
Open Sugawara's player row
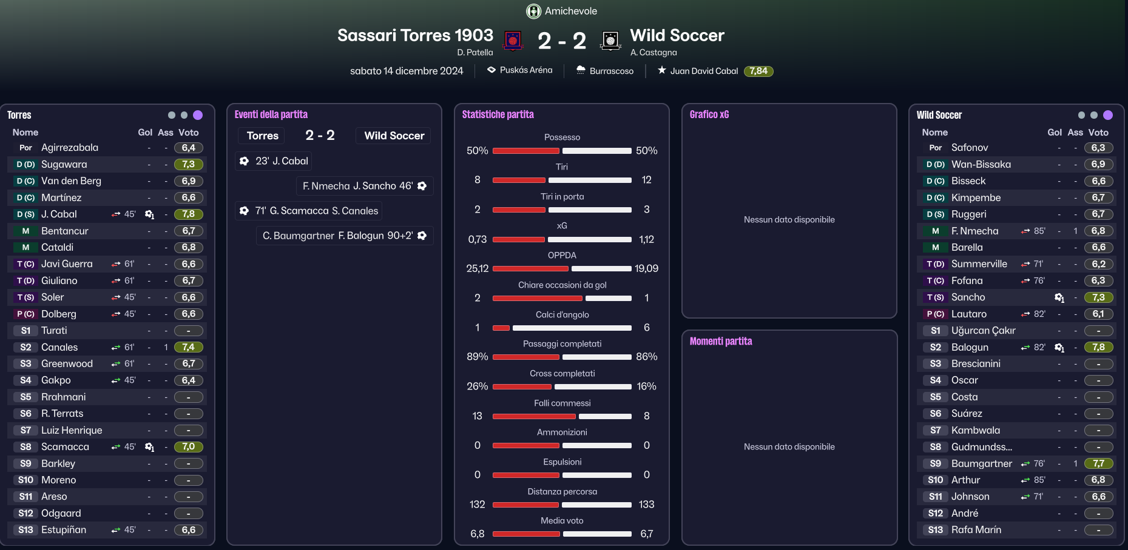(x=107, y=164)
